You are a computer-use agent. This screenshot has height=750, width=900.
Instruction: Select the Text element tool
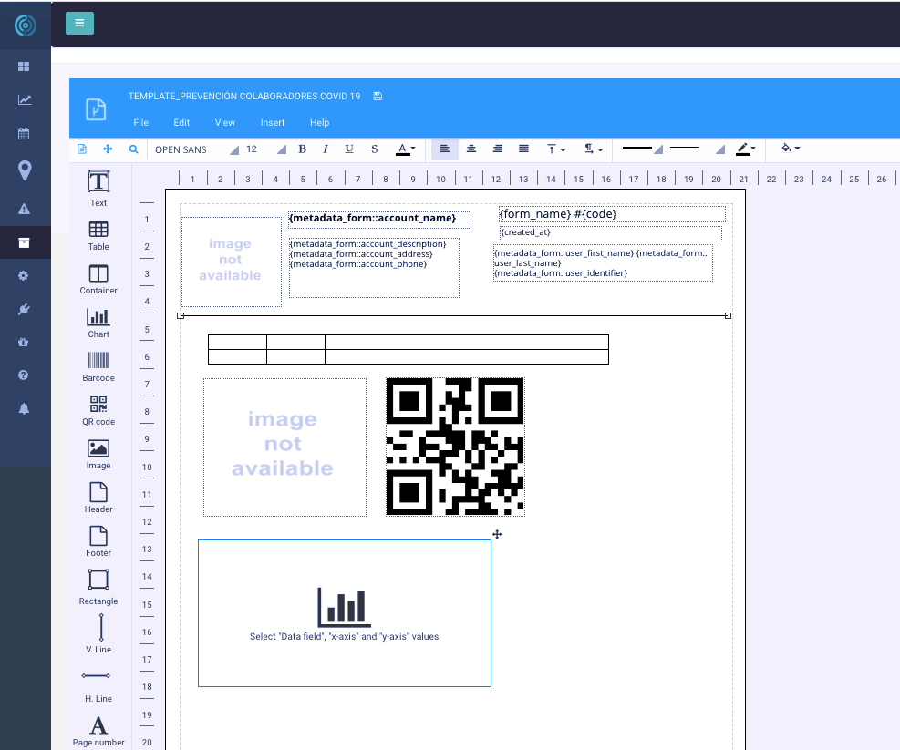[98, 189]
